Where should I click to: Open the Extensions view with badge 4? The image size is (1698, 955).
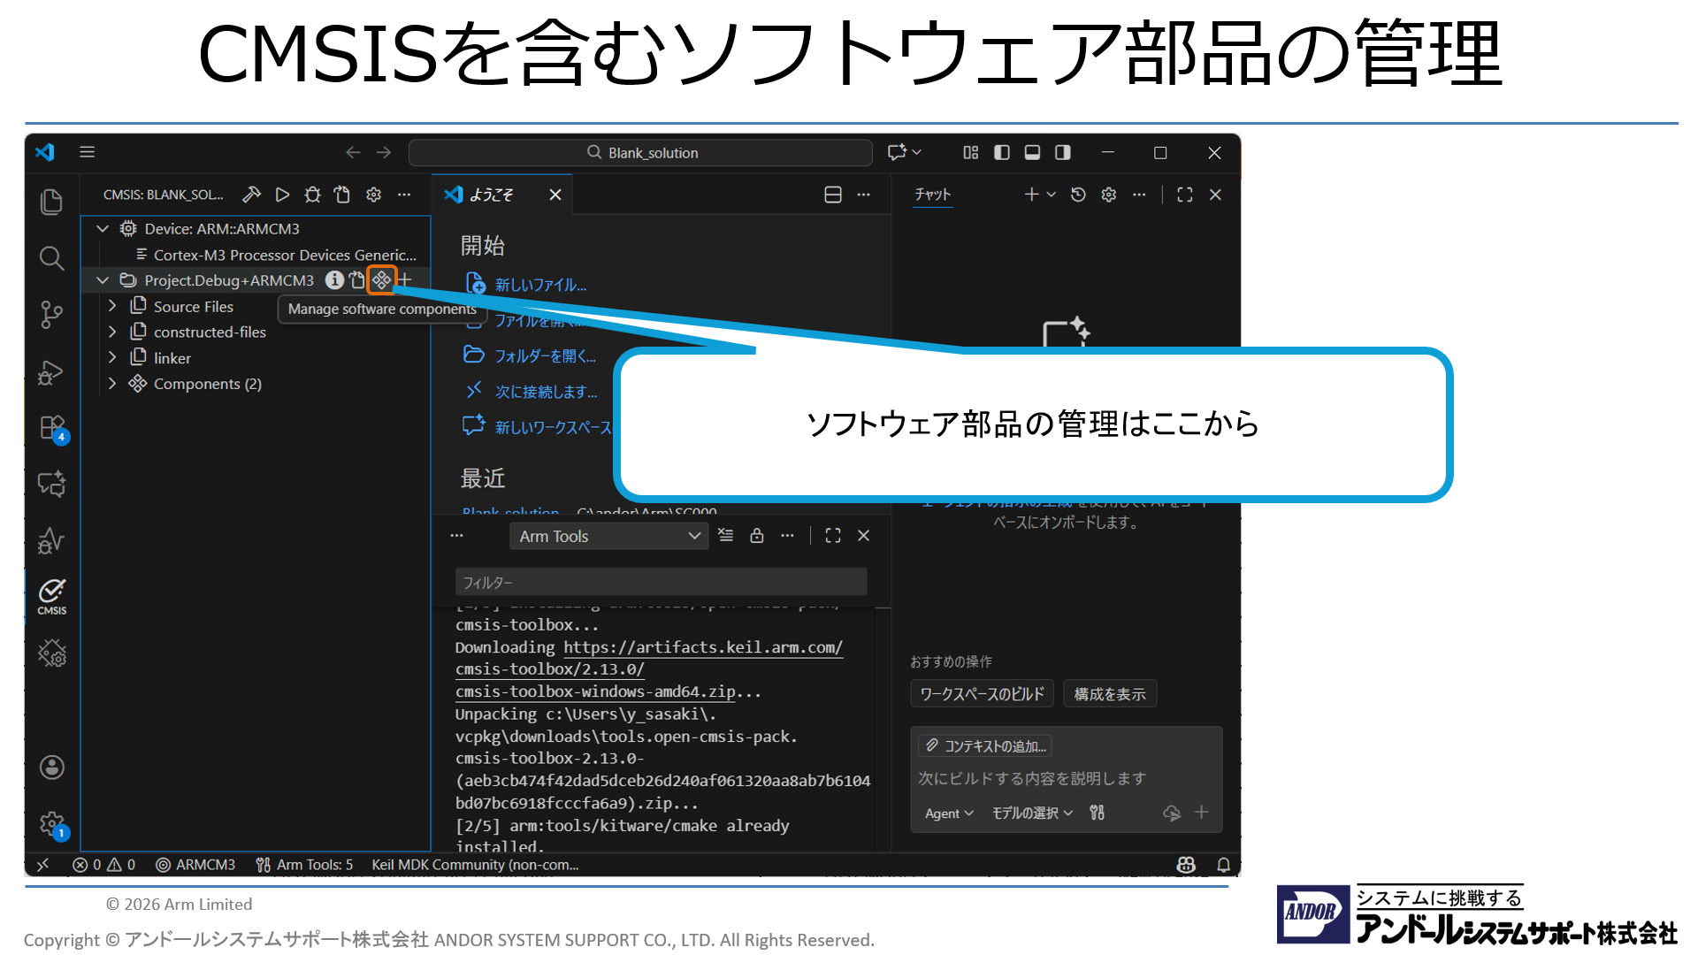tap(52, 429)
